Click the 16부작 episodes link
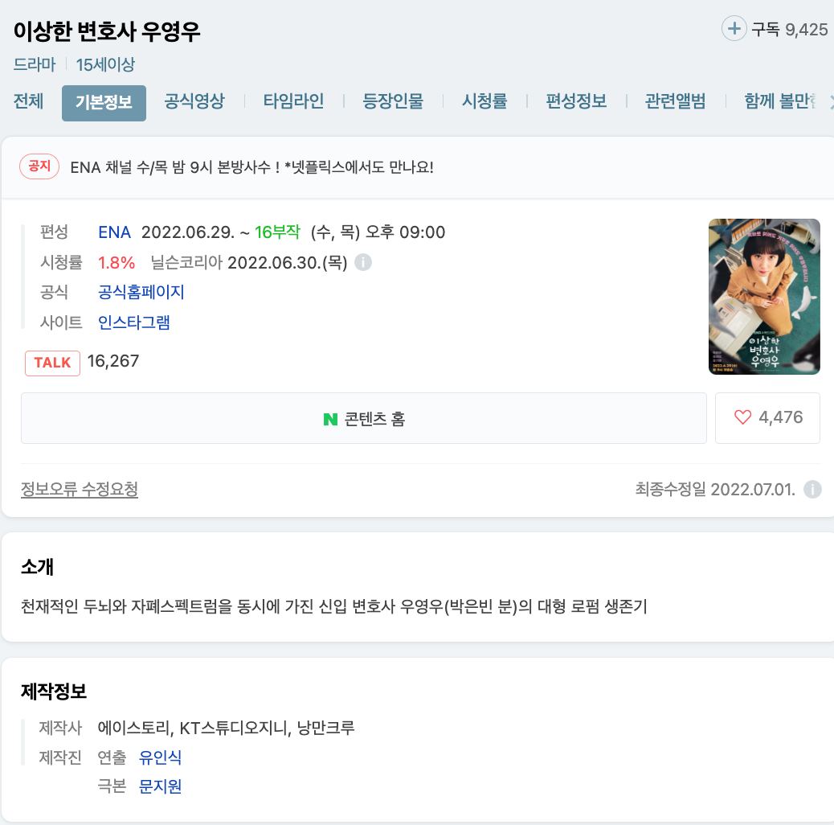The height and width of the screenshot is (825, 834). (277, 232)
